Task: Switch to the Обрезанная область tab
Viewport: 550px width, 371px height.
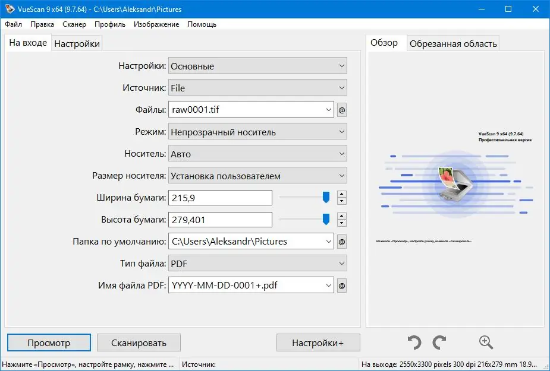Action: (453, 43)
